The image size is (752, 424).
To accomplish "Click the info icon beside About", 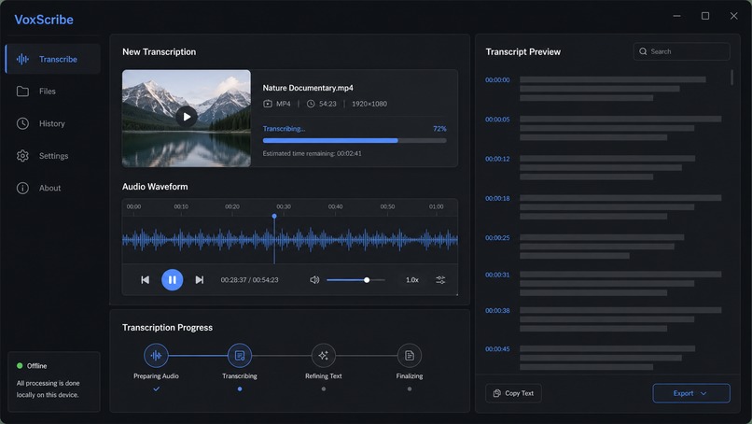I will click(22, 188).
